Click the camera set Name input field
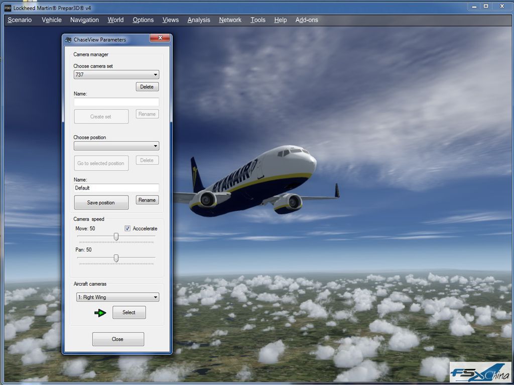Viewport: 514px width, 385px height. coord(116,102)
